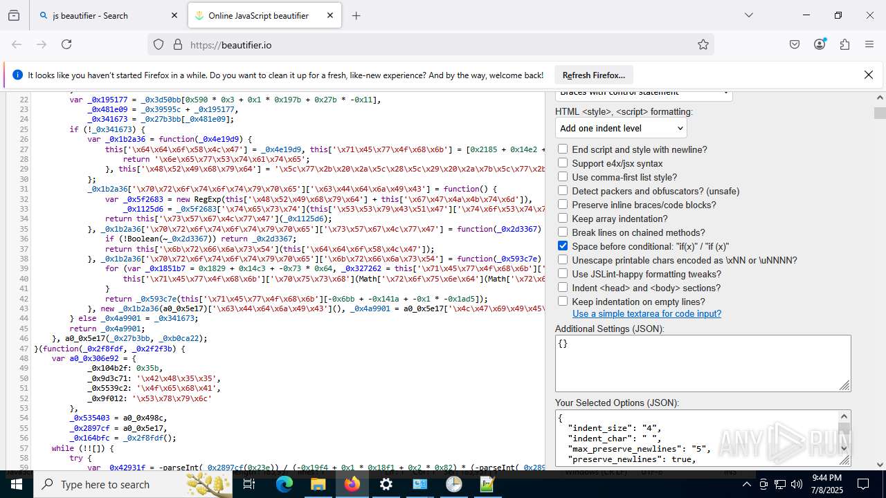This screenshot has height=498, width=886.
Task: Open the Firefox application menu
Action: [869, 44]
